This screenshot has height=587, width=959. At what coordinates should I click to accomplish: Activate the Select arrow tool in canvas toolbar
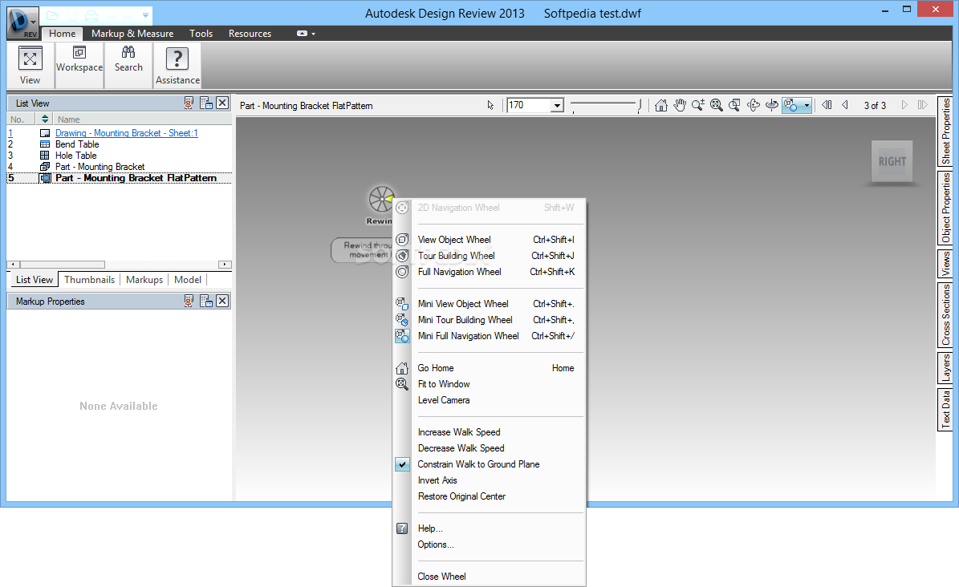pos(490,105)
